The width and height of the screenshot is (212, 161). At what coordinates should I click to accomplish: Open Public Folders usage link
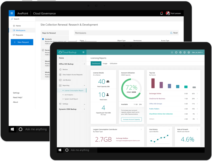(154, 109)
